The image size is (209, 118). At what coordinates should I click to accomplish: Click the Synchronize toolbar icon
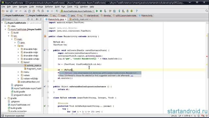(11, 11)
